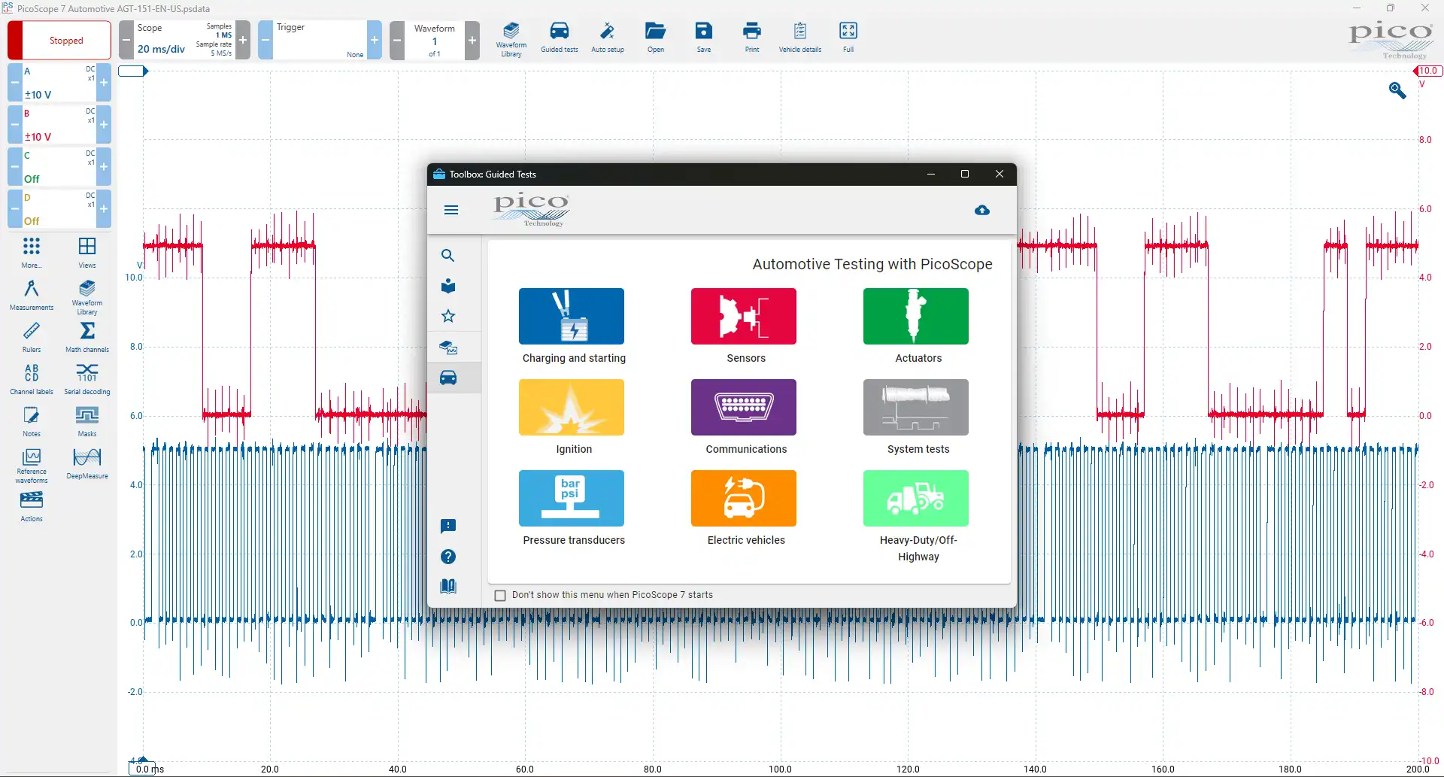Increase the Scope timebase with plus

pyautogui.click(x=243, y=40)
